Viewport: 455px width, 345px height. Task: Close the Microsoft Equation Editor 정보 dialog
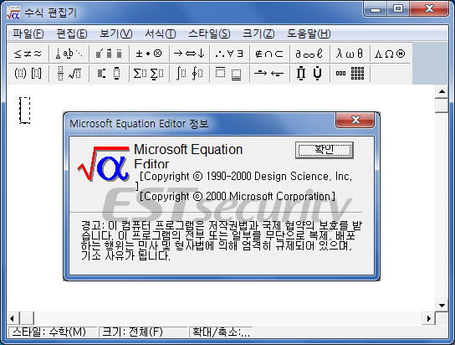pyautogui.click(x=355, y=120)
